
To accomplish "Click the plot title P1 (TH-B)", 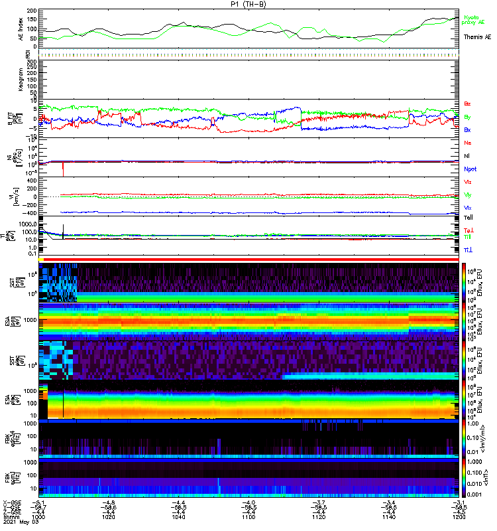I will coord(248,4).
